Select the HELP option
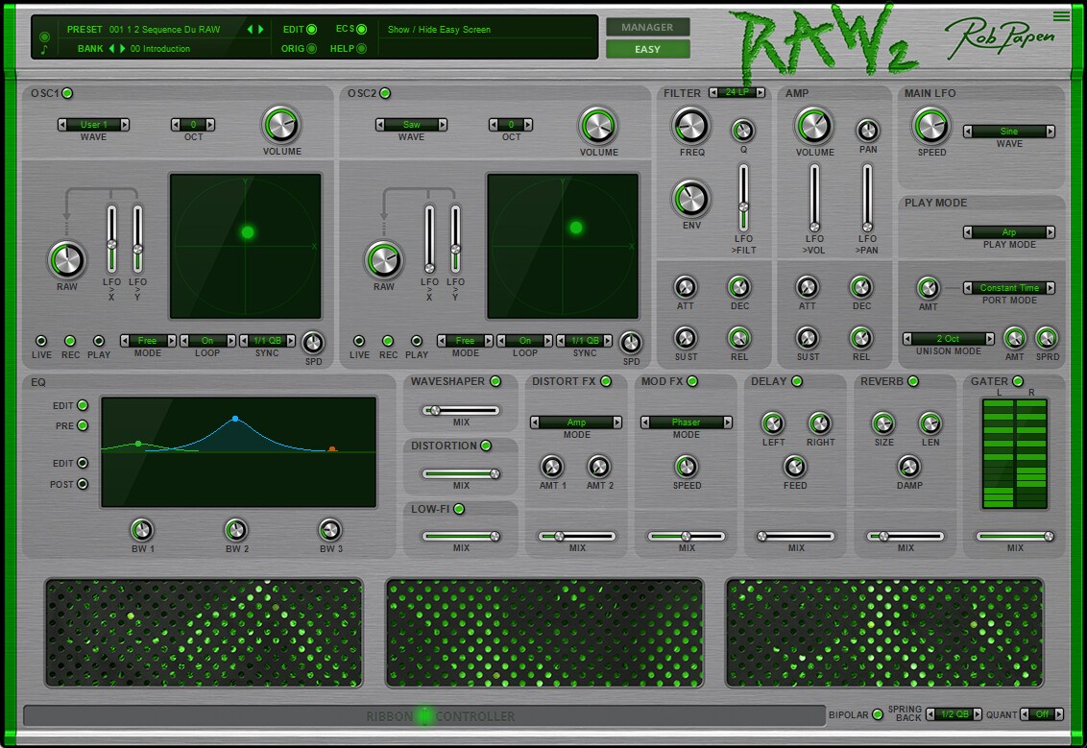 click(x=361, y=49)
